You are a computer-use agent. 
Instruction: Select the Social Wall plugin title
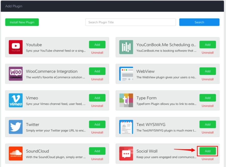click(147, 151)
